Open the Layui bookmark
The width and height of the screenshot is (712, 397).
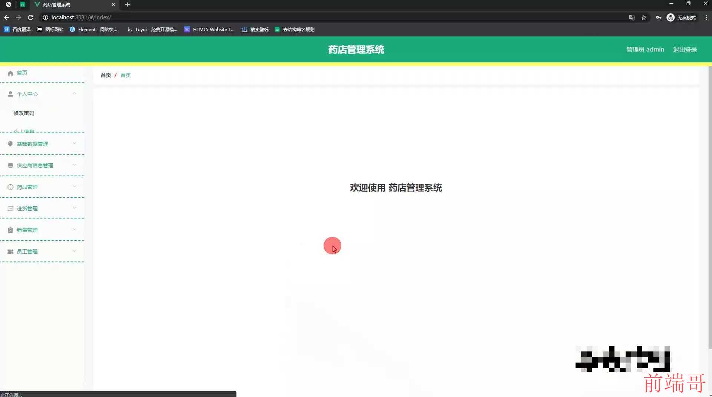(x=152, y=30)
